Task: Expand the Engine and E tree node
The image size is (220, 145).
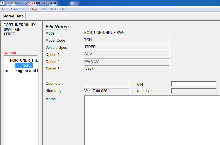Action: point(7,71)
